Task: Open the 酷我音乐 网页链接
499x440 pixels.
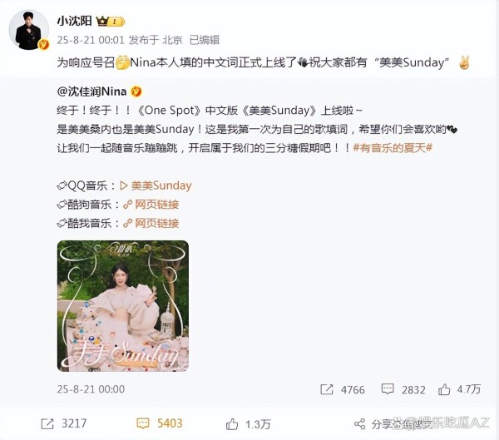Action: click(151, 223)
